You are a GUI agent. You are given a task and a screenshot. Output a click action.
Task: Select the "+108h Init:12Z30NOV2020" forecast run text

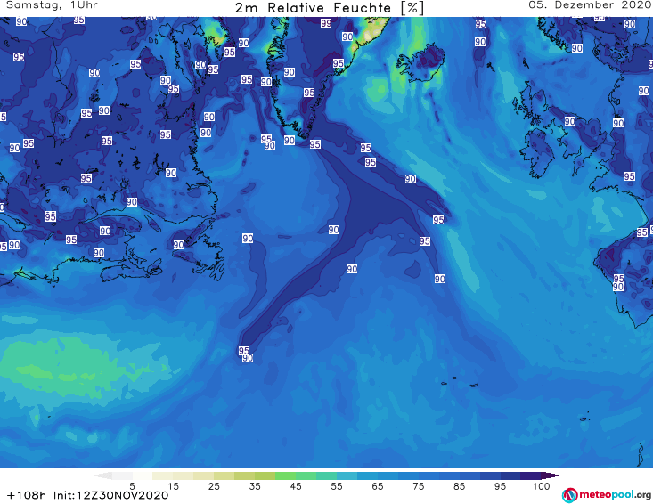[x=88, y=495]
